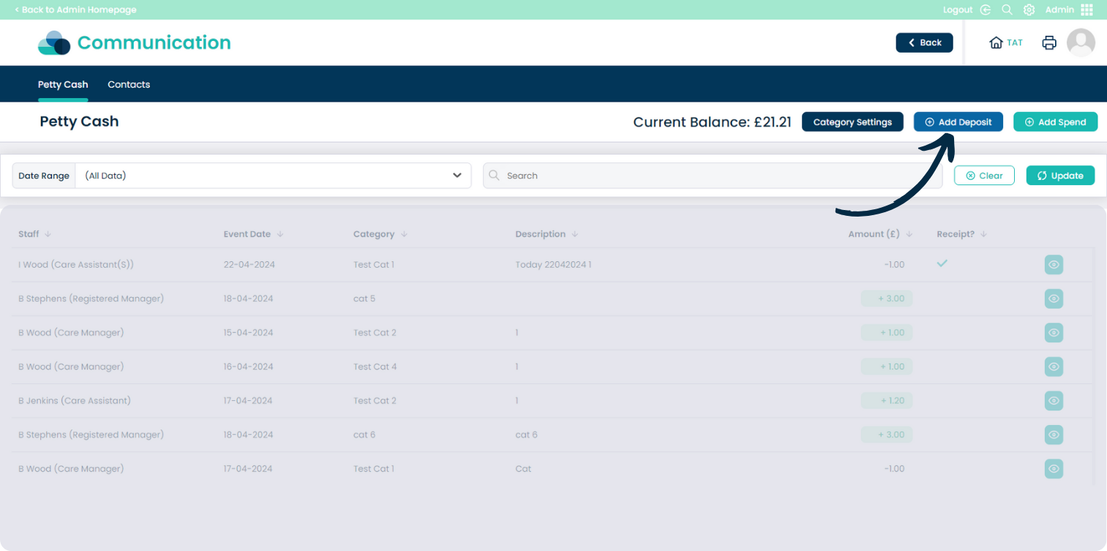Screen dimensions: 1107x551
Task: Click description Today 22042024 1
Action: [x=553, y=265]
